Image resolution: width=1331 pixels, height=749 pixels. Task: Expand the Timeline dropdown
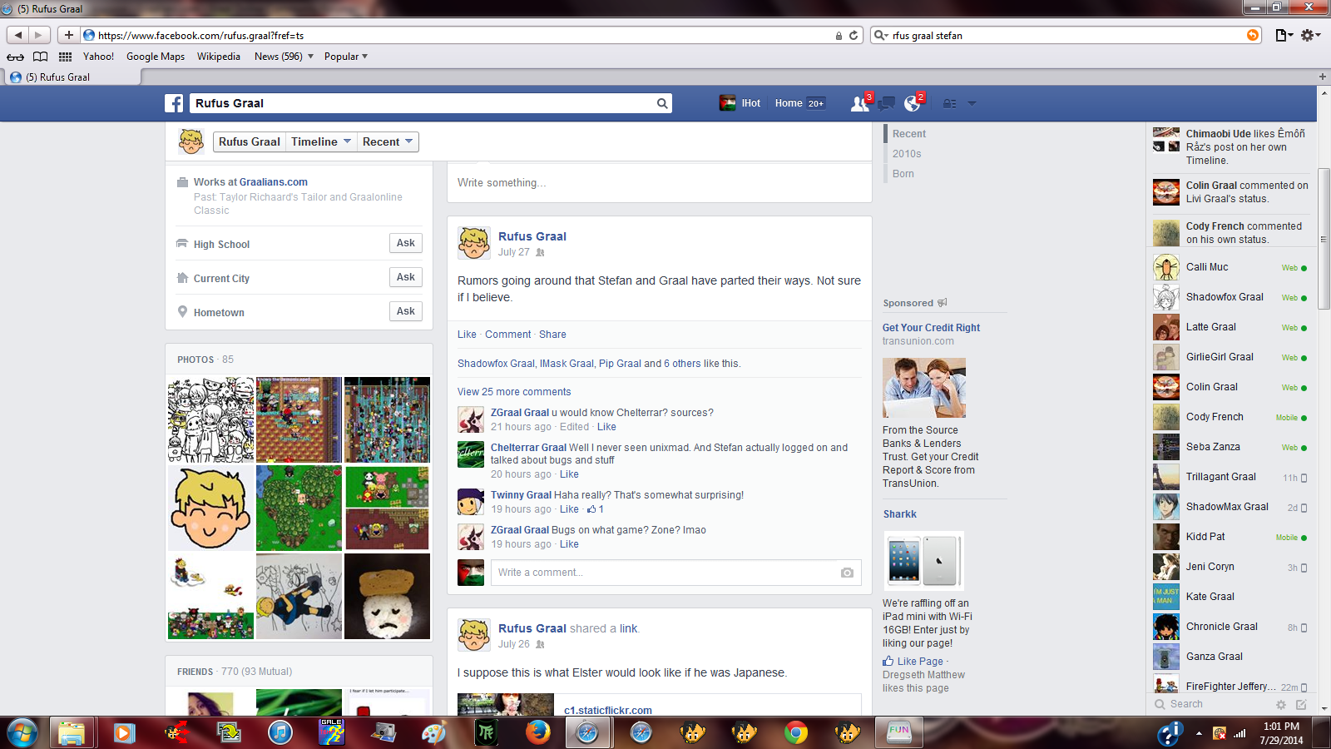point(321,141)
